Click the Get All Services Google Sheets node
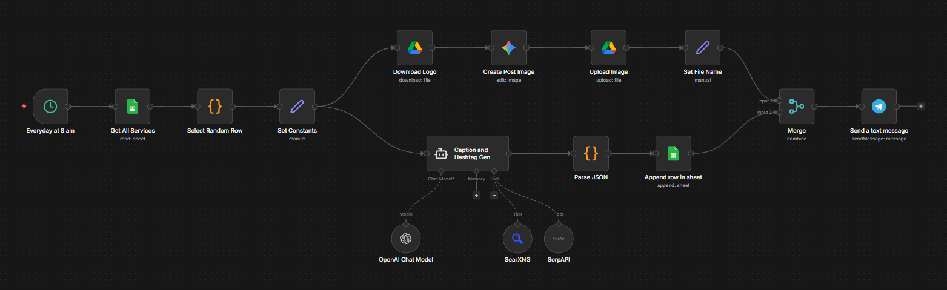This screenshot has height=290, width=947. [x=133, y=107]
